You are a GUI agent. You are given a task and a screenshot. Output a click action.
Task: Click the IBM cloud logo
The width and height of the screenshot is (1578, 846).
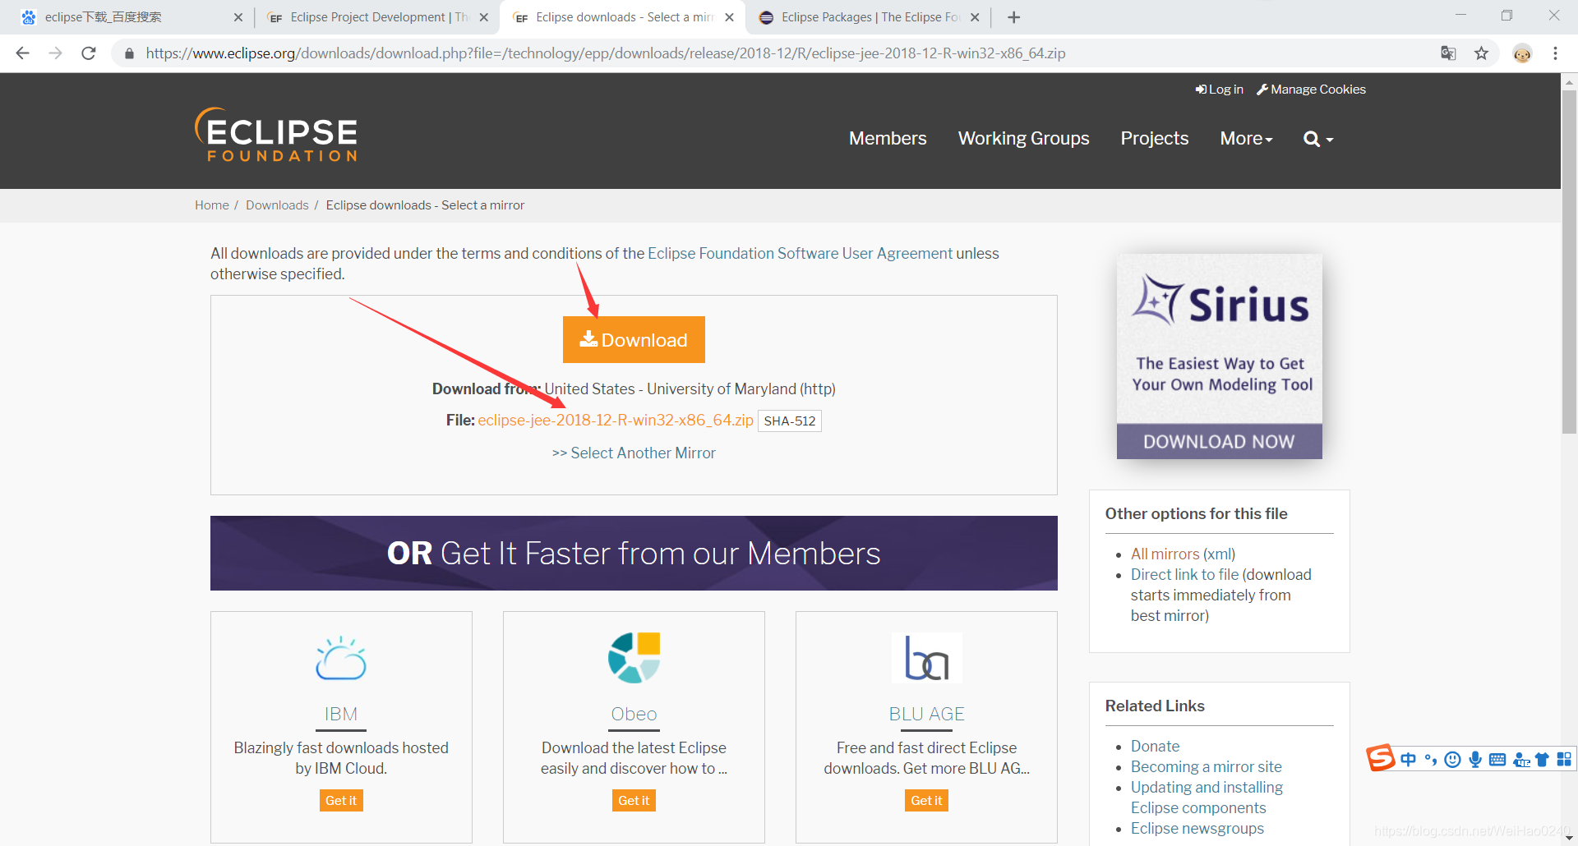[341, 658]
